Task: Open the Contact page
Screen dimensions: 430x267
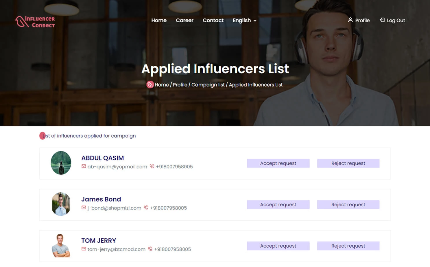Action: [x=213, y=20]
